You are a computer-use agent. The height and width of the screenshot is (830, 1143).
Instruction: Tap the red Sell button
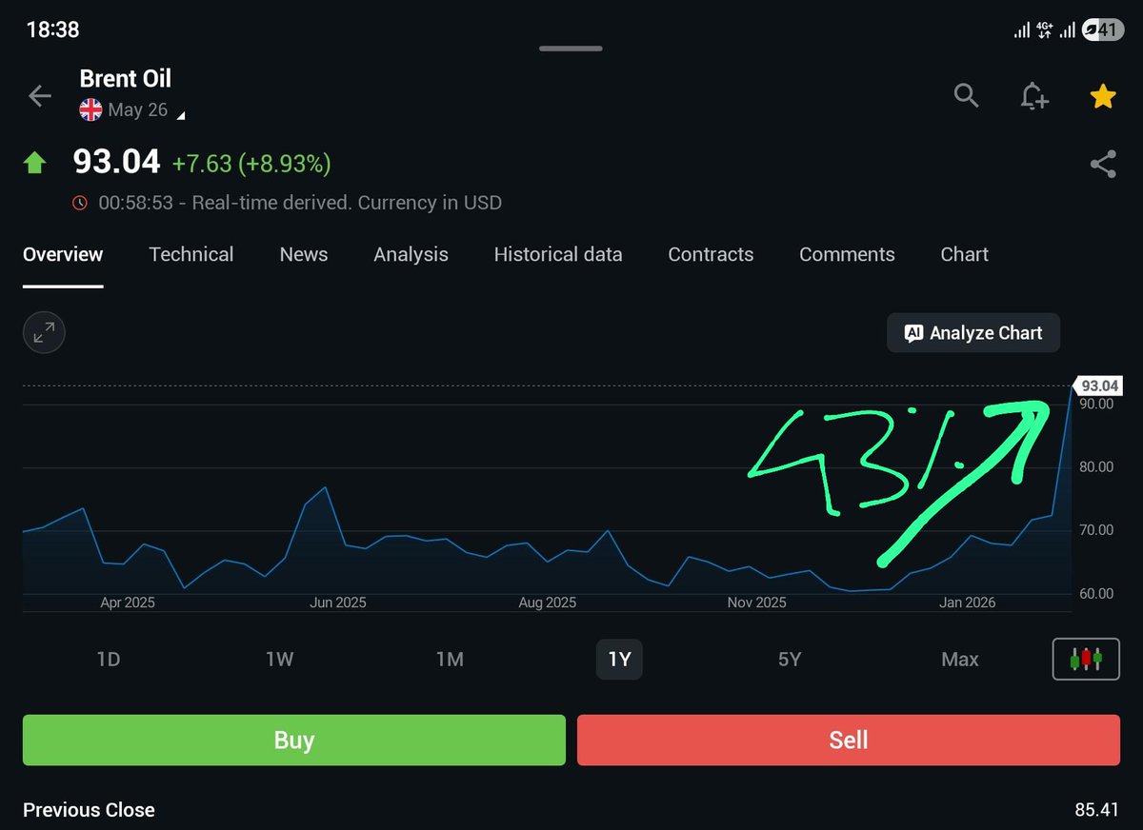[x=849, y=740]
